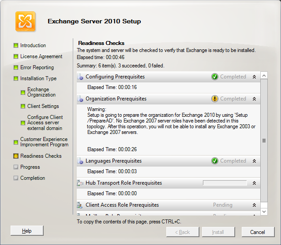Click the Install button
This screenshot has height=245, width=281.
pos(218,232)
